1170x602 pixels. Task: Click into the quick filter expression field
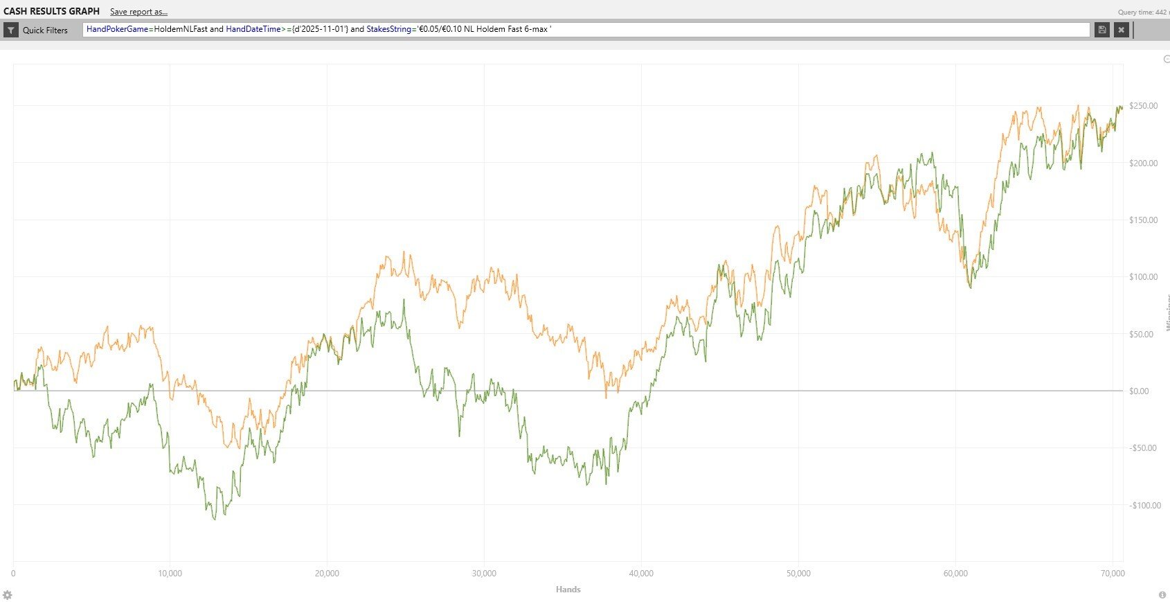coord(586,30)
